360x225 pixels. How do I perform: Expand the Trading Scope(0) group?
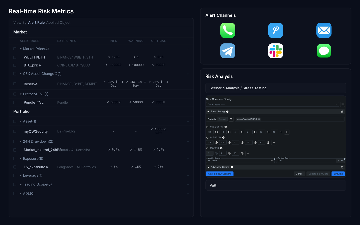21,185
